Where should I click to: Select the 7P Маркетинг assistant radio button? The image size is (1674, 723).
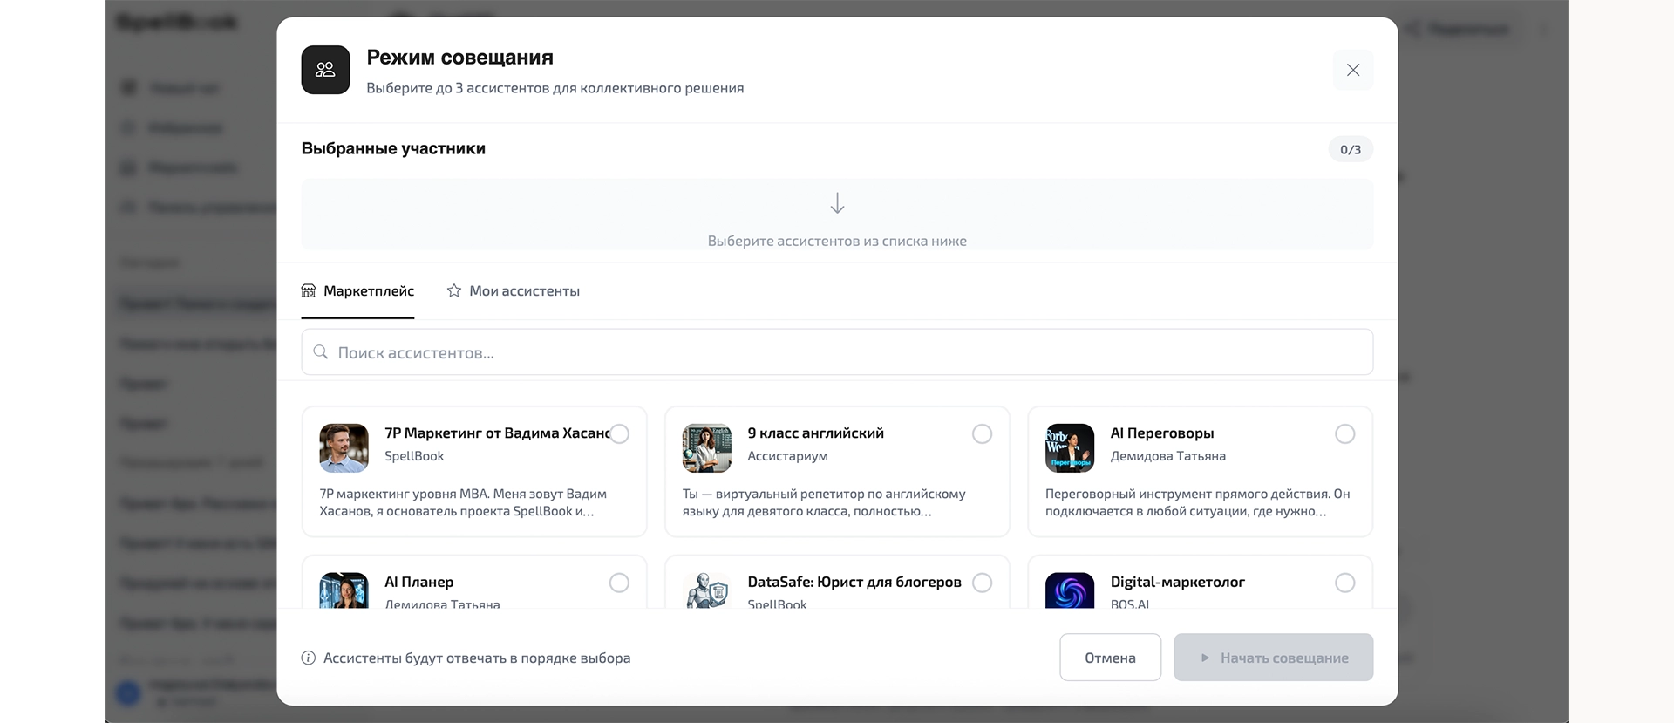pos(619,434)
